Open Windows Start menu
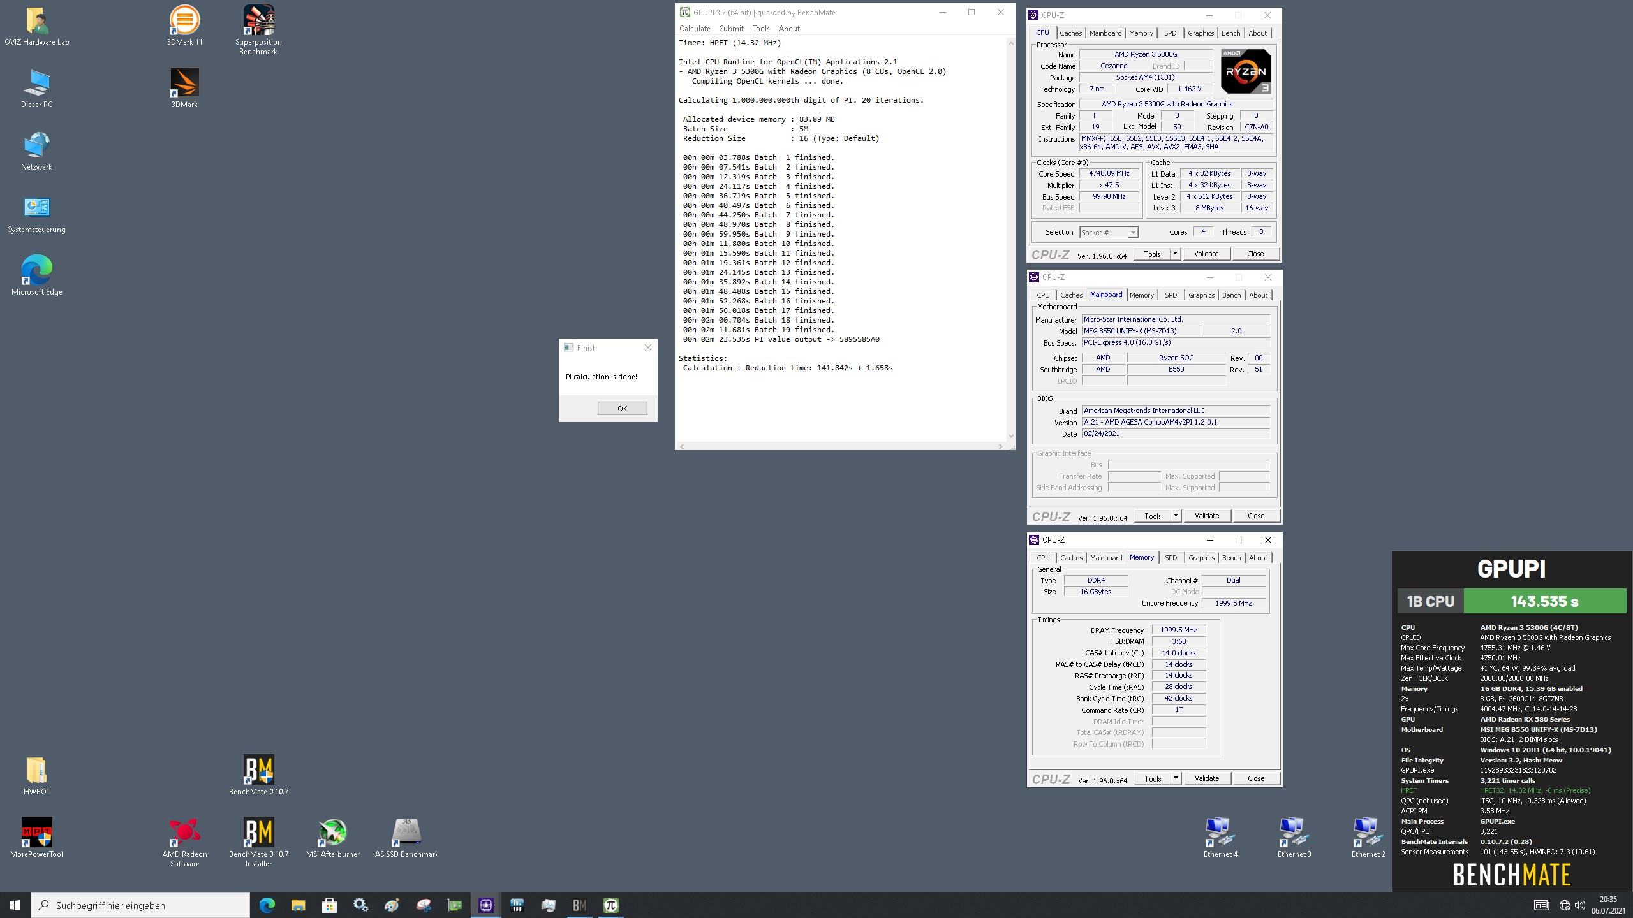This screenshot has height=918, width=1633. click(15, 905)
